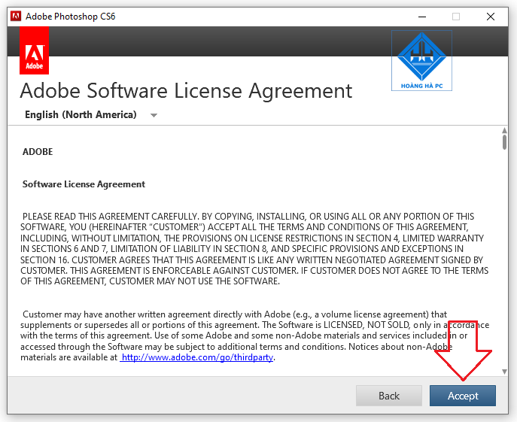The height and width of the screenshot is (422, 517).
Task: Click the Back button
Action: point(389,395)
